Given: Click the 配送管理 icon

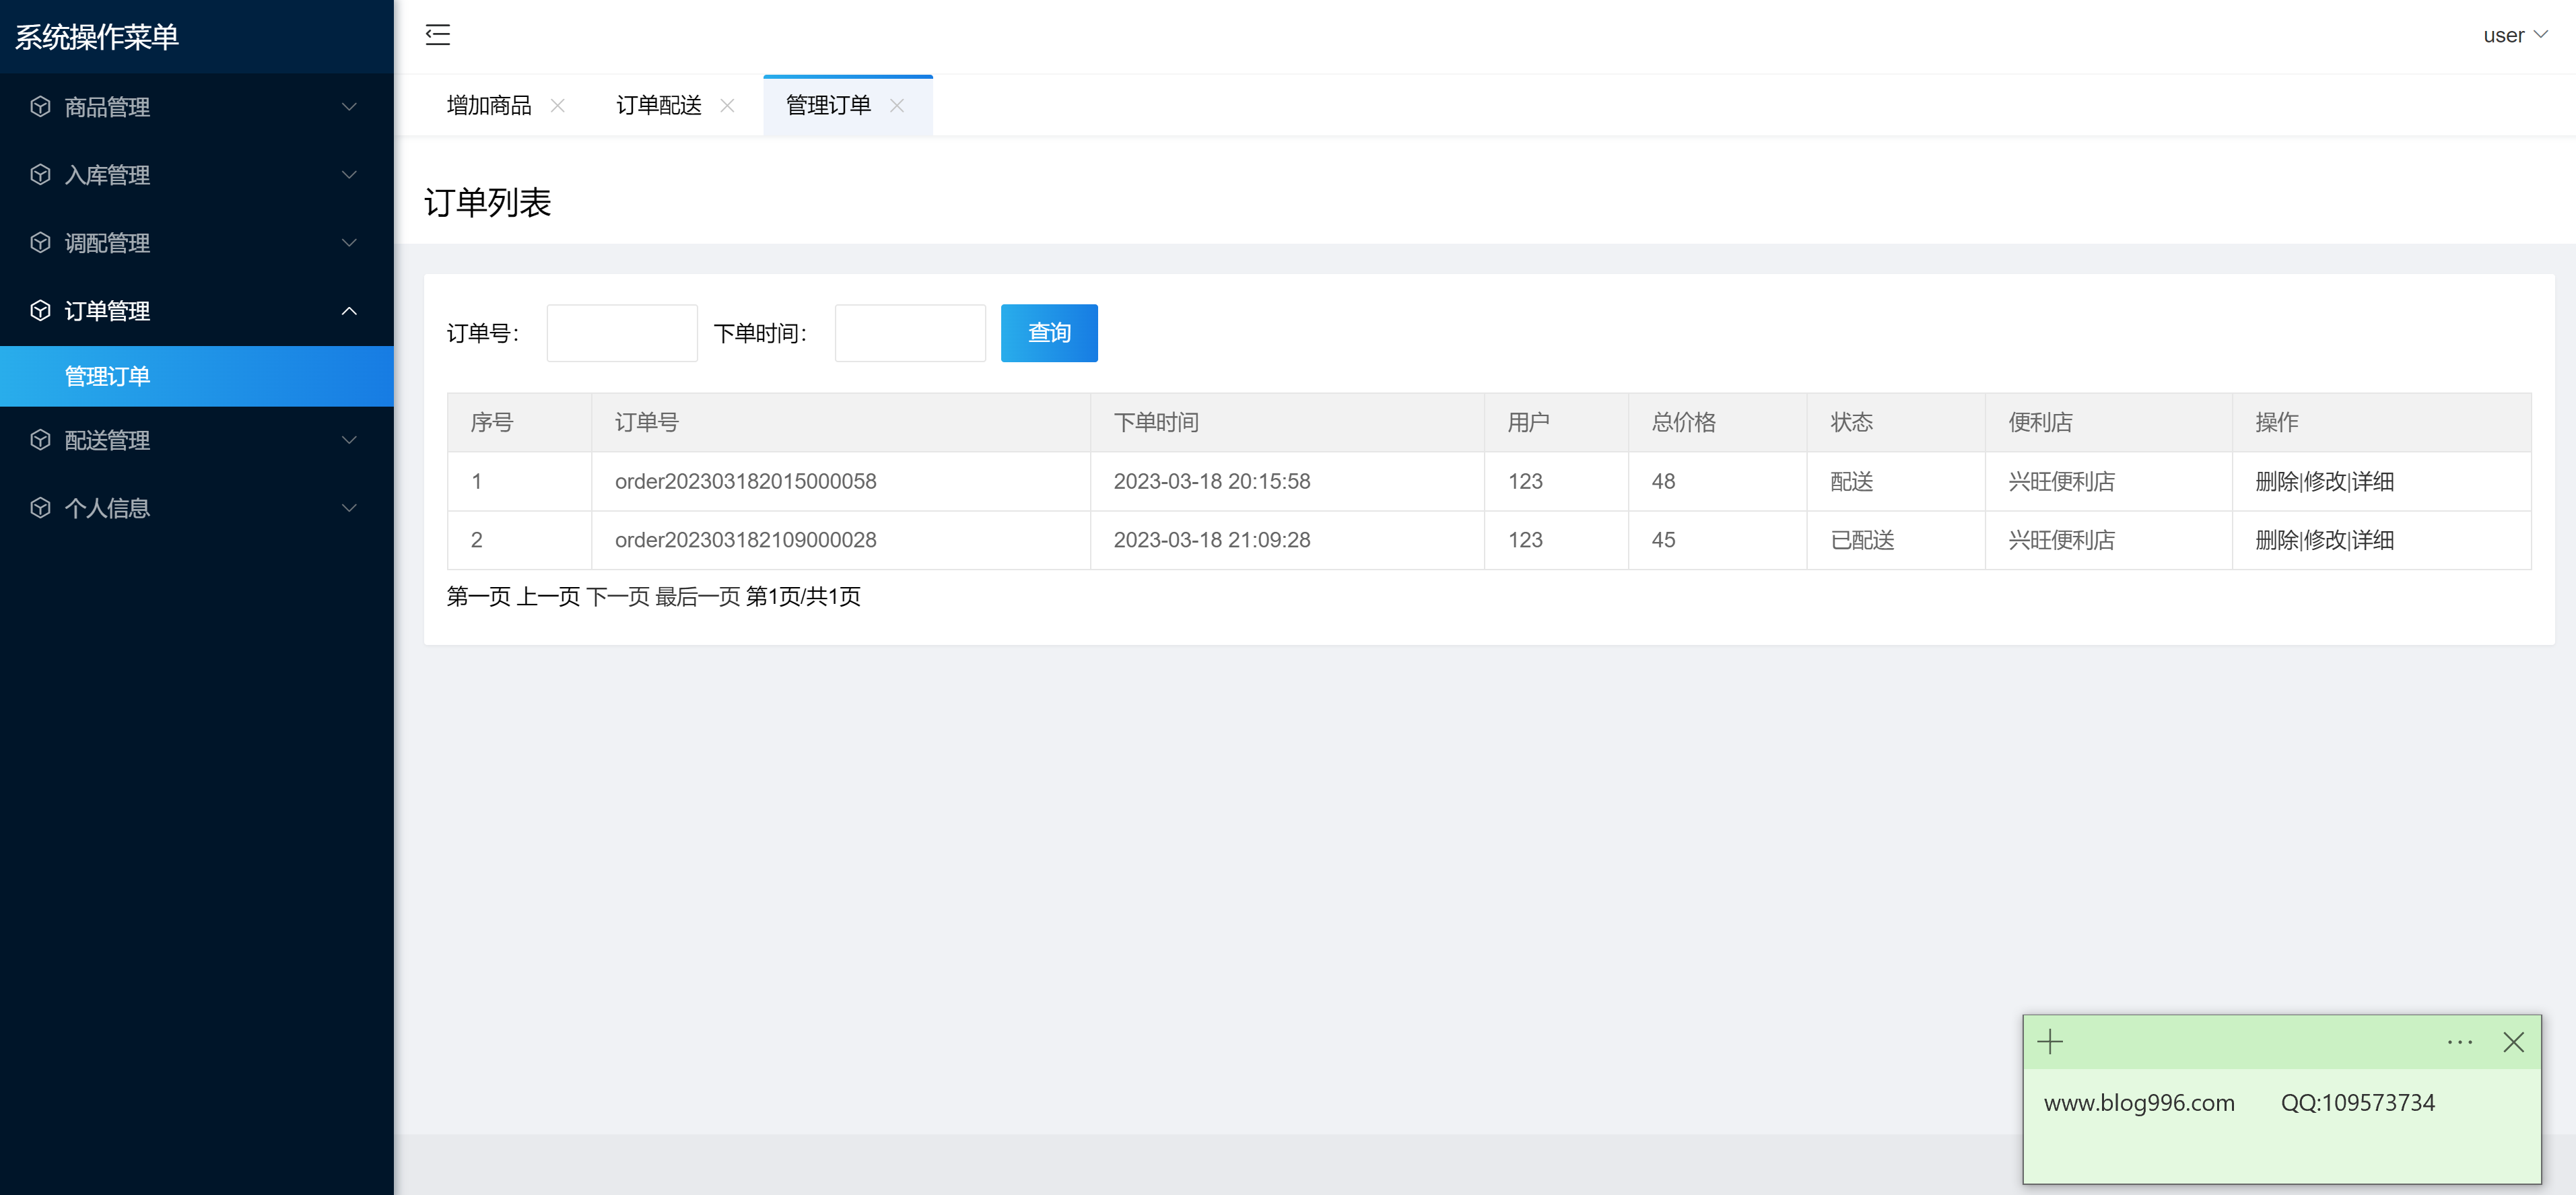Looking at the screenshot, I should [40, 440].
